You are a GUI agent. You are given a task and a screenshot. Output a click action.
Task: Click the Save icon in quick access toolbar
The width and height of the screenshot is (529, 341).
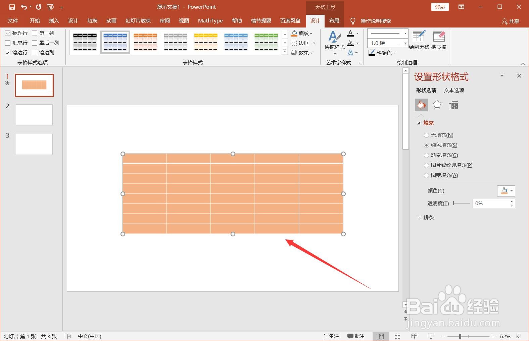(12, 7)
